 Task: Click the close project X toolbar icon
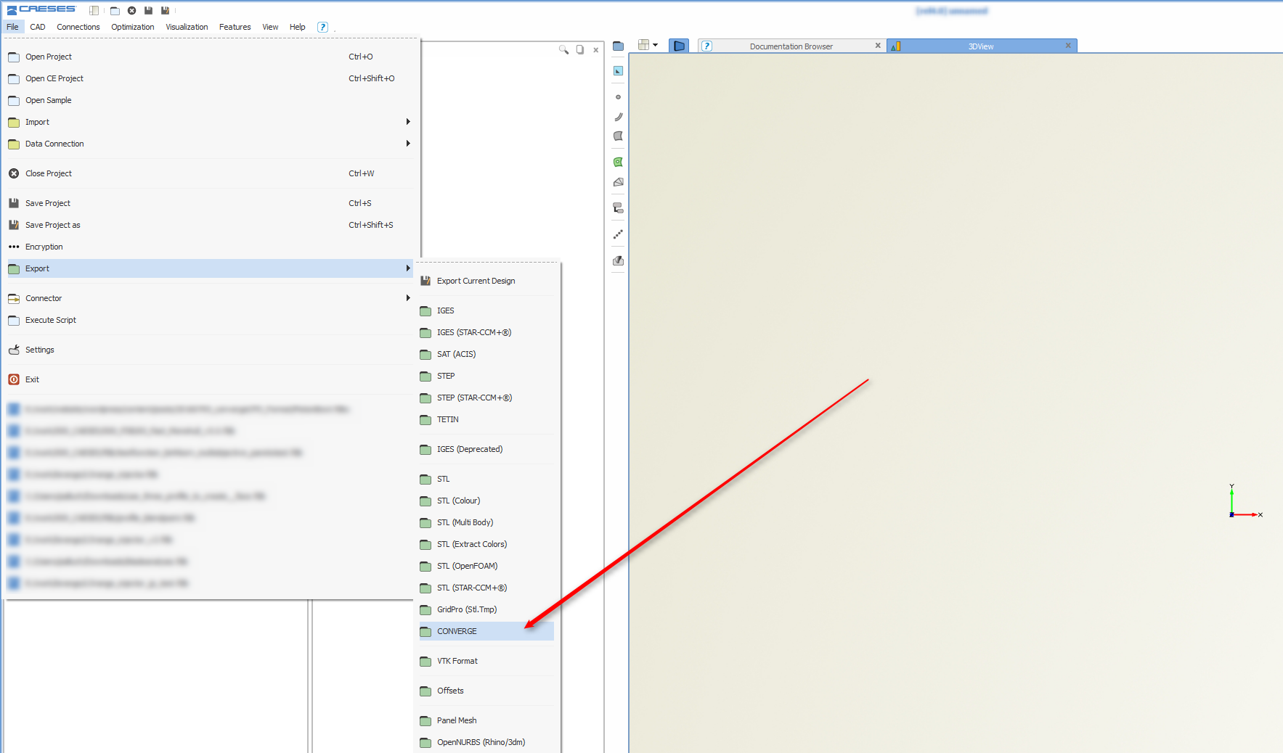(x=131, y=10)
